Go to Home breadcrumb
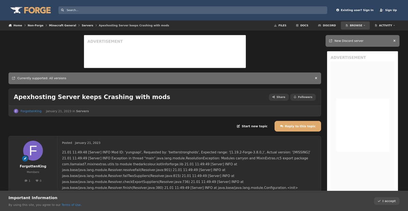The height and width of the screenshot is (211, 408). pos(15,26)
